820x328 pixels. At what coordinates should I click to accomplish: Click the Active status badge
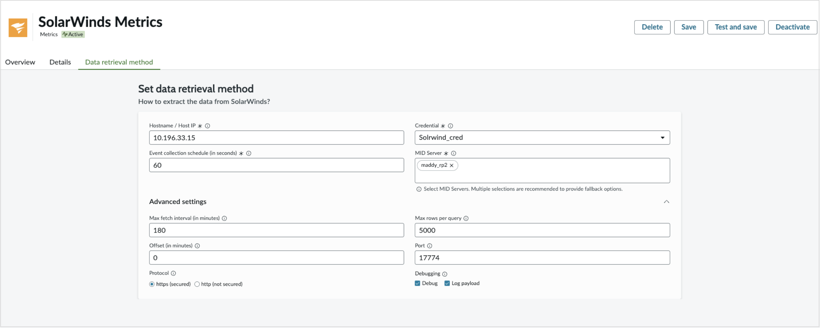click(73, 34)
